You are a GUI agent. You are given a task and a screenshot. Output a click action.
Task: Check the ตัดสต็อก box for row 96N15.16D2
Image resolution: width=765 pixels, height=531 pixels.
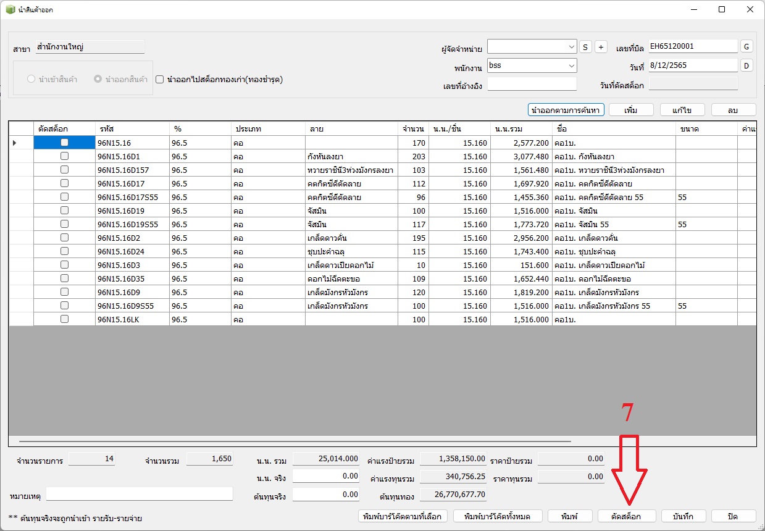pos(64,238)
